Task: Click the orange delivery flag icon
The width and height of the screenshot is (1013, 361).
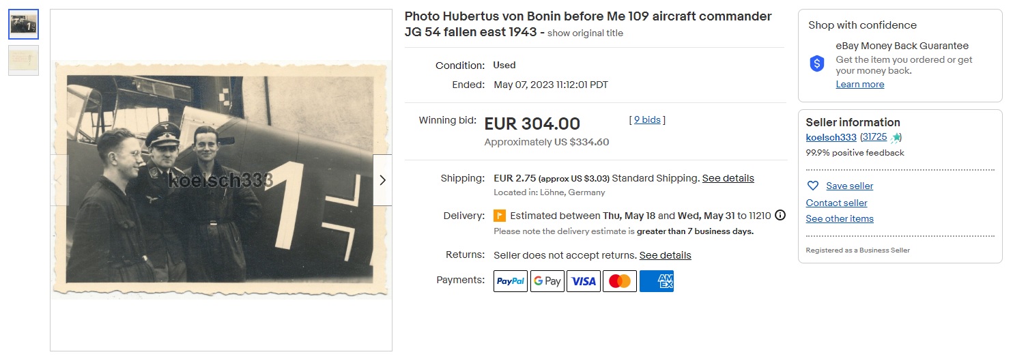Action: [x=500, y=216]
